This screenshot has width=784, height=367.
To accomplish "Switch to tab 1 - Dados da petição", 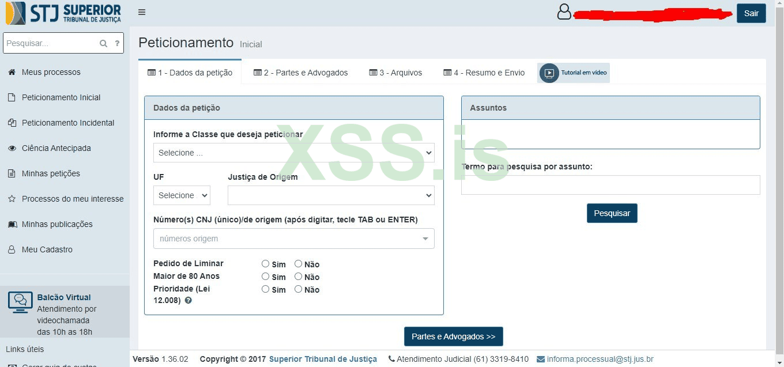I will [x=190, y=73].
